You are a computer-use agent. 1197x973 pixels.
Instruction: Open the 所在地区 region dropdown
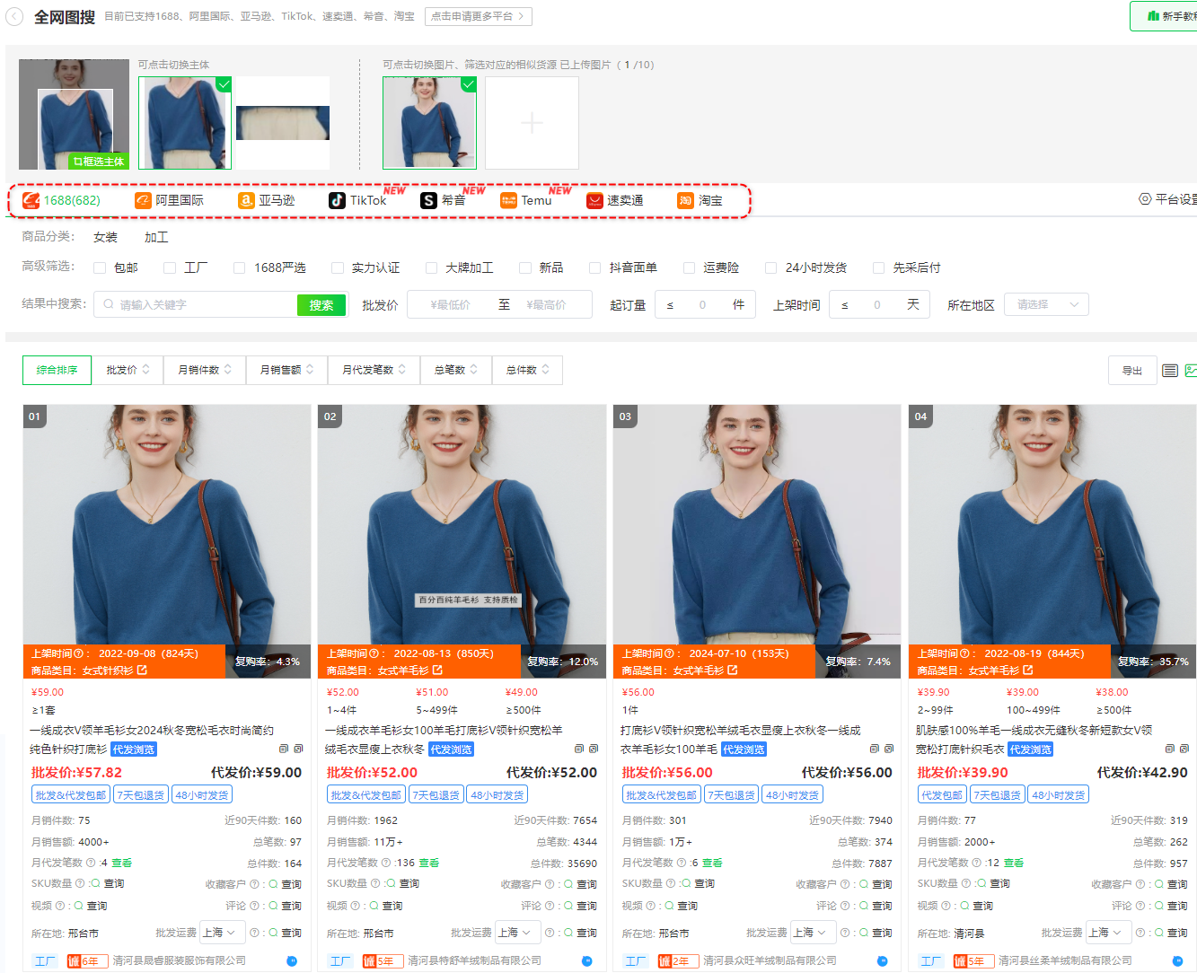1045,303
